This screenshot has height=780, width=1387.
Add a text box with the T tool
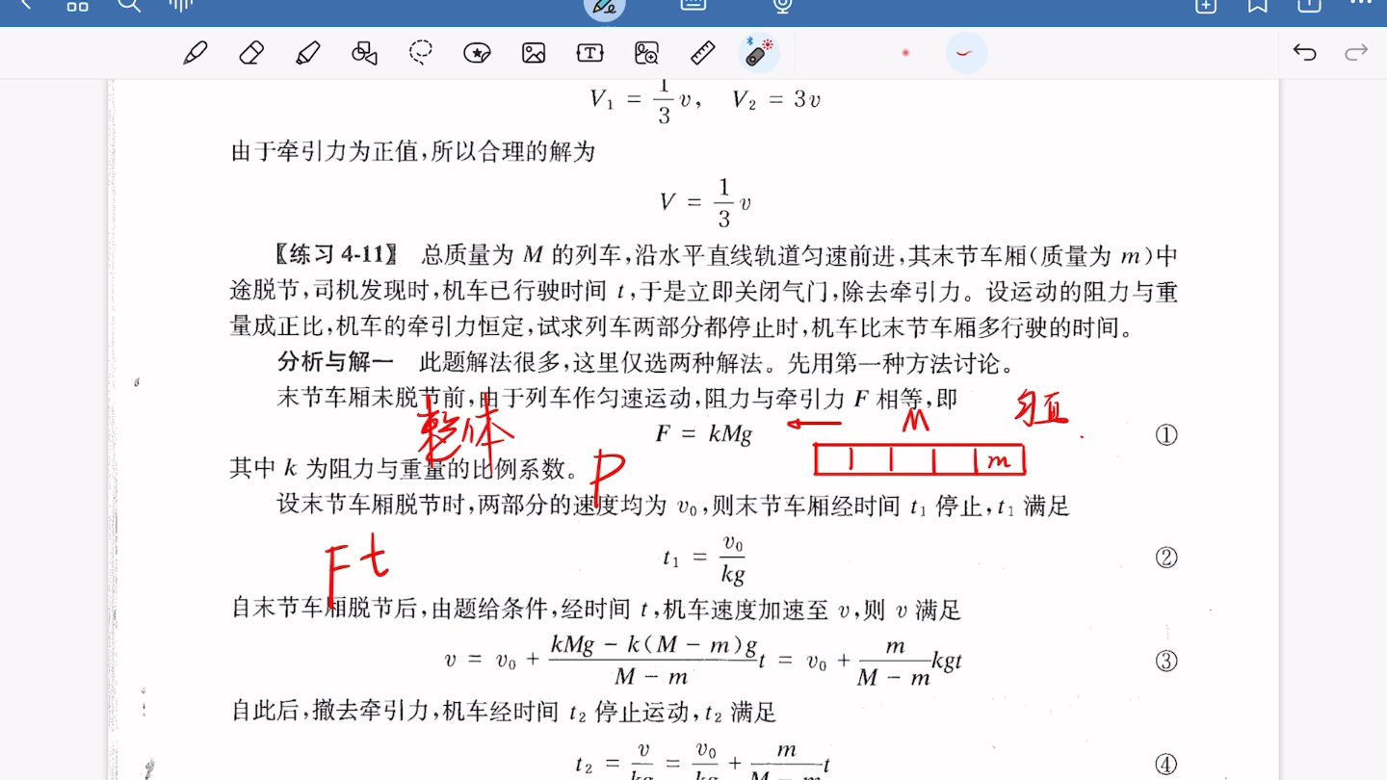589,53
